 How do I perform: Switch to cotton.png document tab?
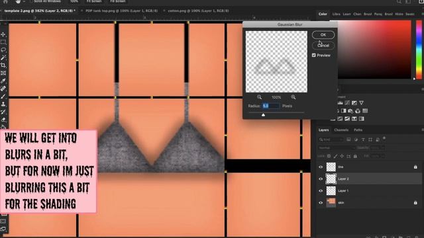198,11
